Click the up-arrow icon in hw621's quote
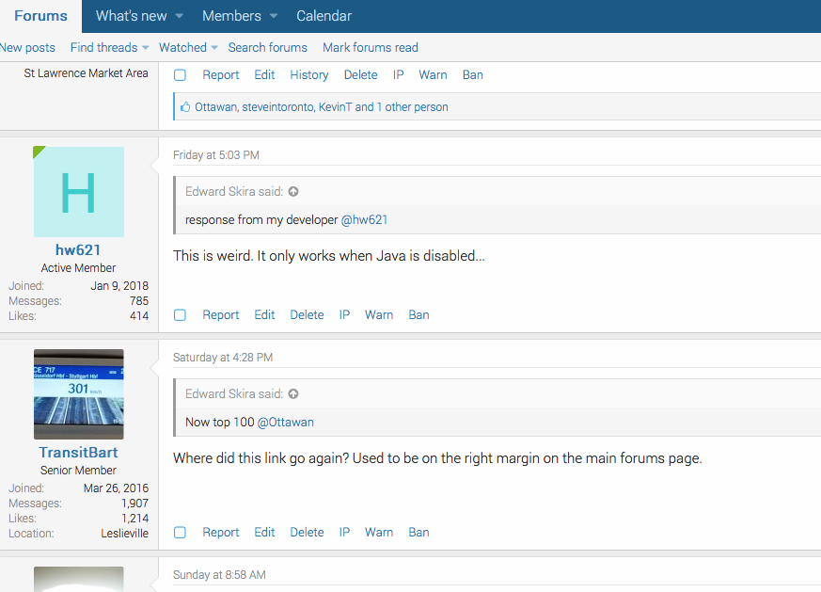 293,192
